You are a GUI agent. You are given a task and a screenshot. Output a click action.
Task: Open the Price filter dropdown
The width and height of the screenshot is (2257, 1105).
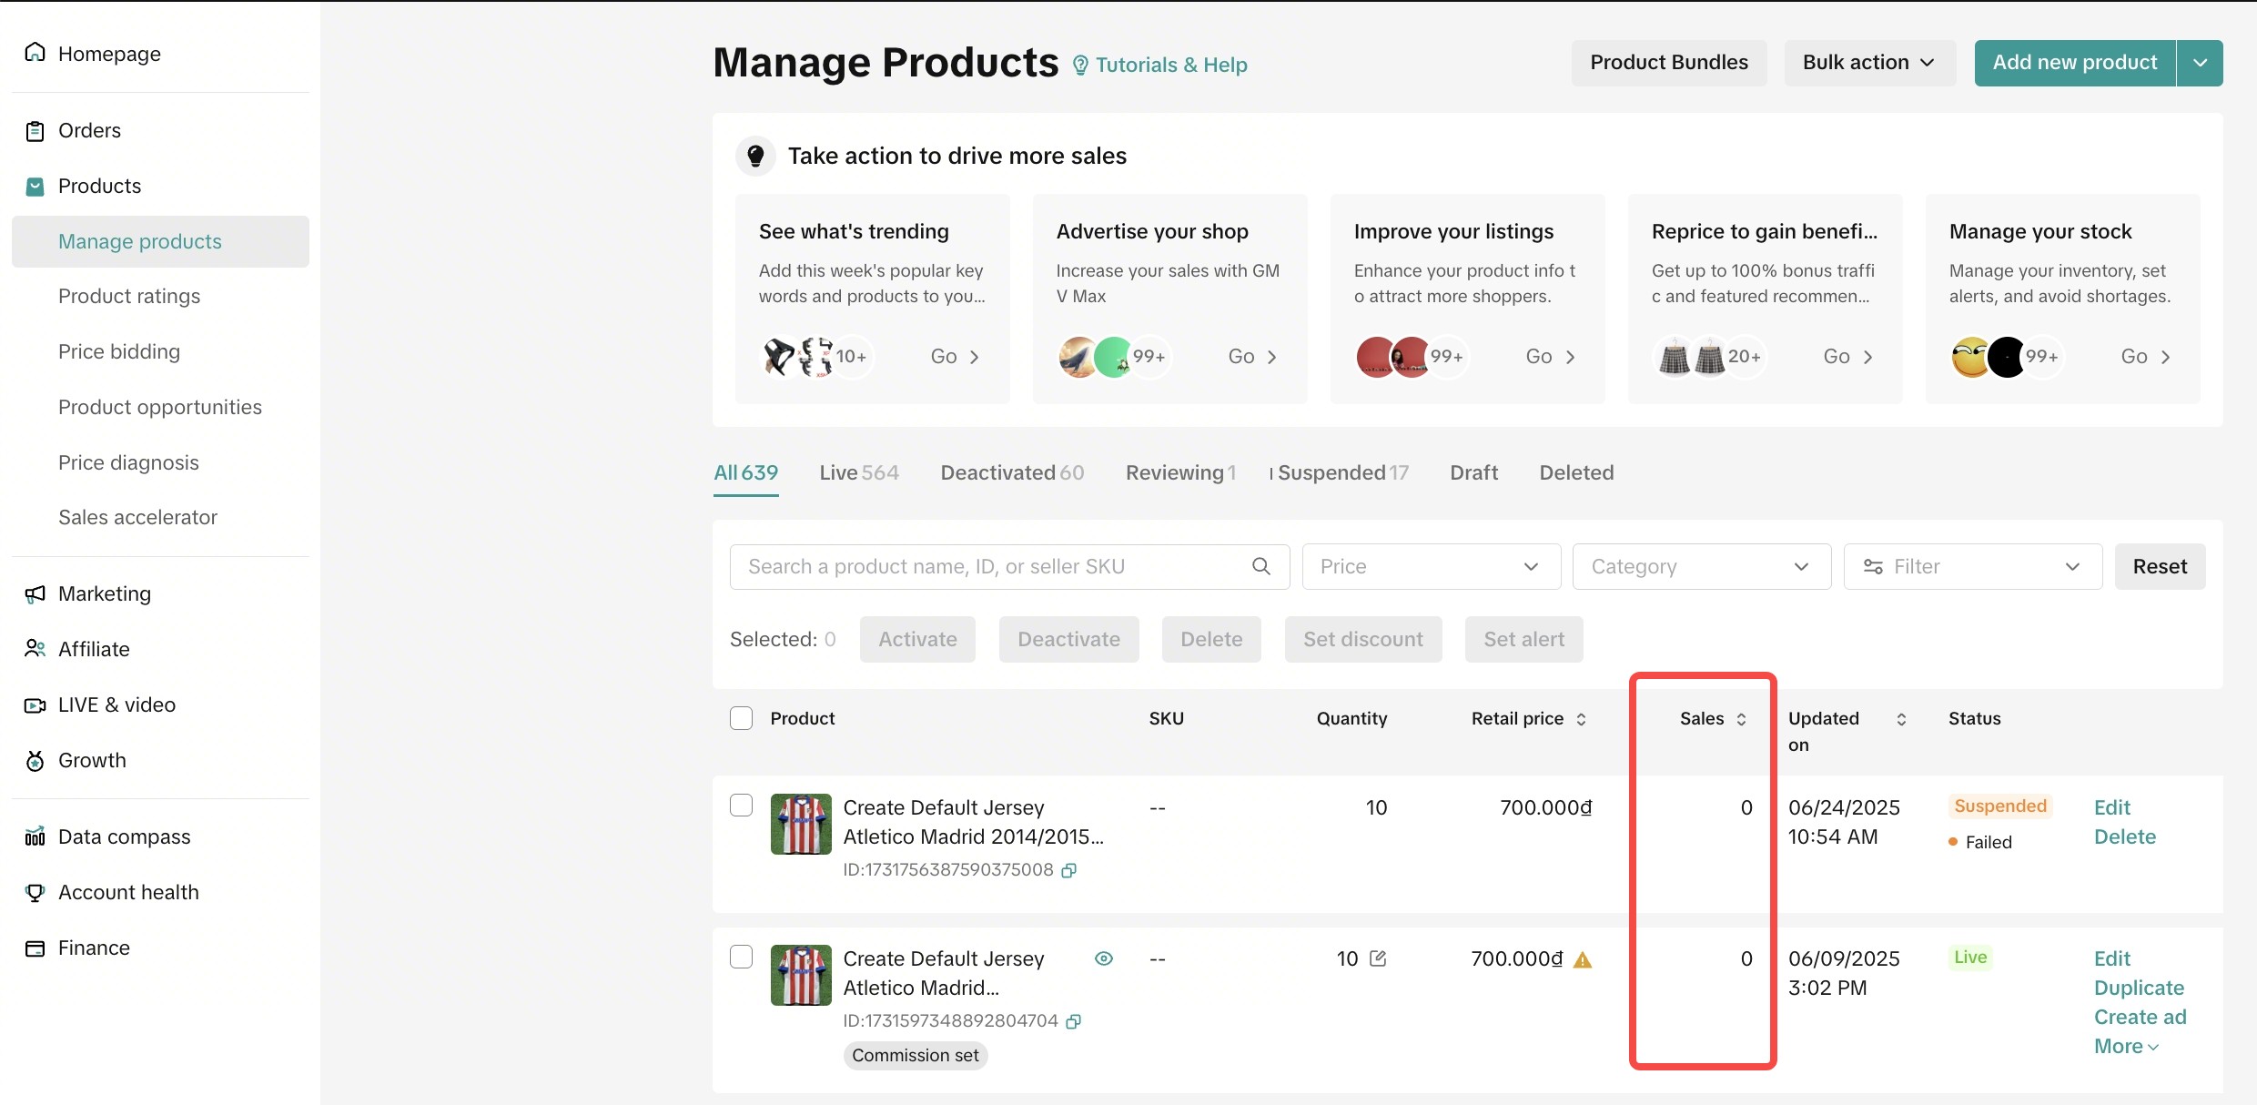[1431, 566]
